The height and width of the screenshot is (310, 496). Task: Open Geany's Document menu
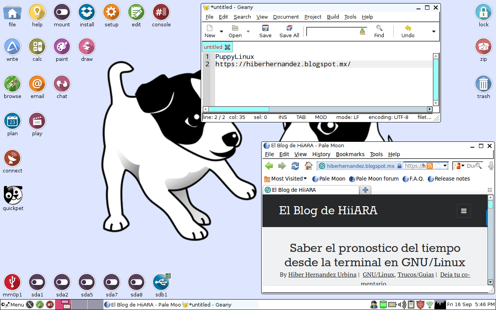[286, 17]
